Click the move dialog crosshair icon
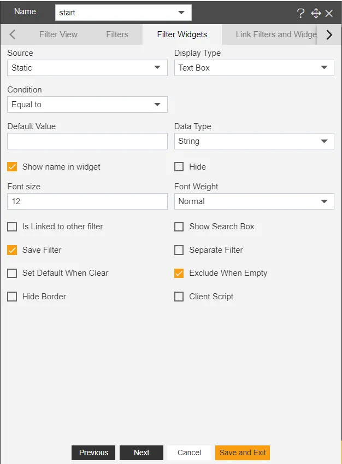Image resolution: width=342 pixels, height=464 pixels. 316,13
